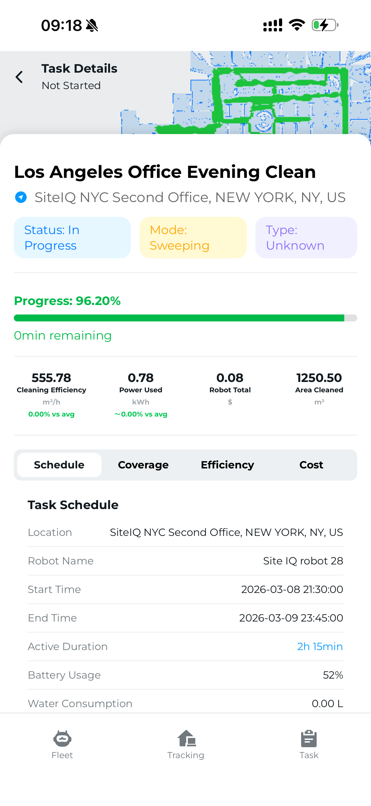Open the cleaning map thumbnail
The height and width of the screenshot is (806, 371).
click(246, 93)
